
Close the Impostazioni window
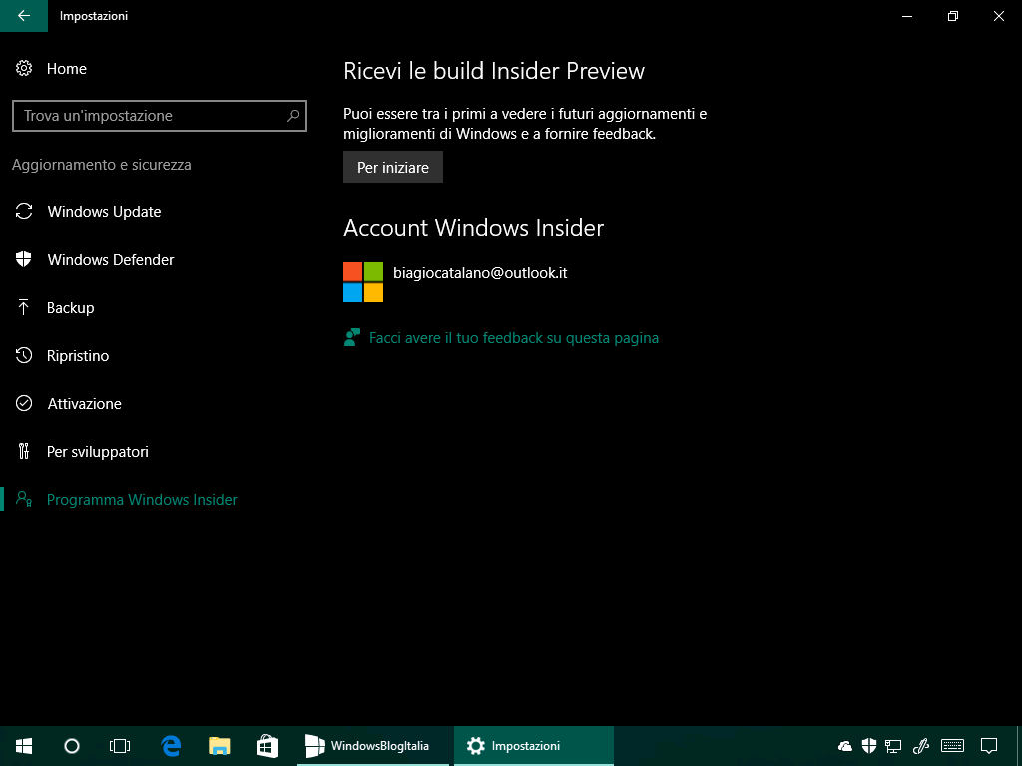pos(998,16)
